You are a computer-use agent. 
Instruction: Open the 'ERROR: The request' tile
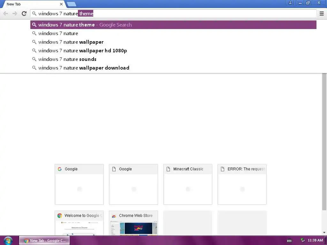242,184
